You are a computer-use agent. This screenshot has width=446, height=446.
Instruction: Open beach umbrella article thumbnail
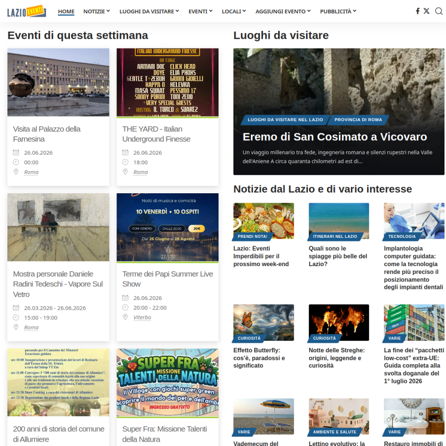[264, 416]
